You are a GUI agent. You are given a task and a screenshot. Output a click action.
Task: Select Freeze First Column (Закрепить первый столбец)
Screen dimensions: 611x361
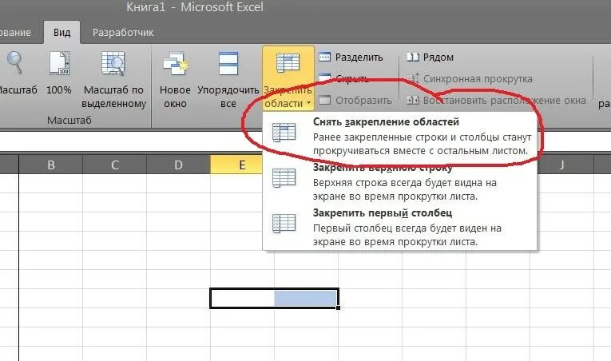click(400, 227)
